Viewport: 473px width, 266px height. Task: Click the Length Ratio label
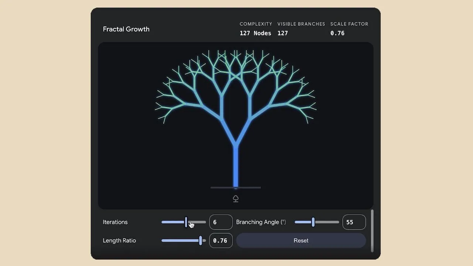tap(119, 241)
